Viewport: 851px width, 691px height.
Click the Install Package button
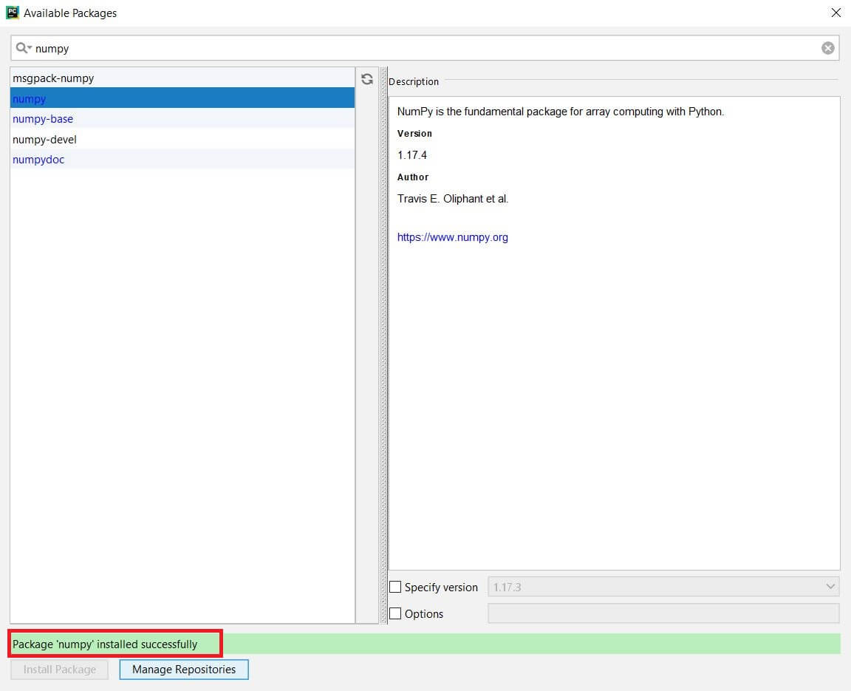pos(60,670)
